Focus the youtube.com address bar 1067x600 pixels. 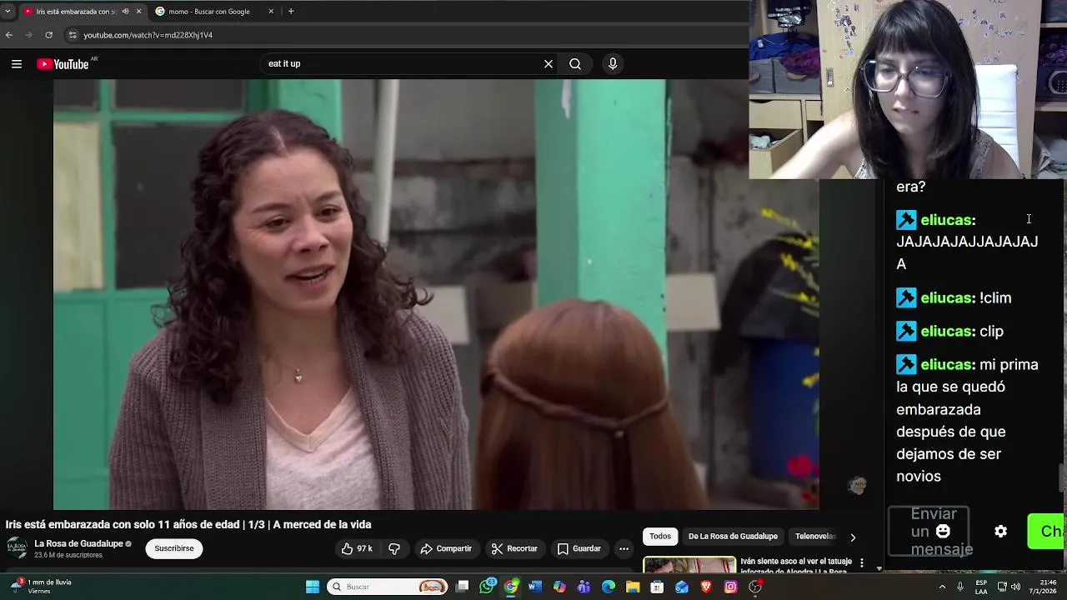(x=400, y=35)
